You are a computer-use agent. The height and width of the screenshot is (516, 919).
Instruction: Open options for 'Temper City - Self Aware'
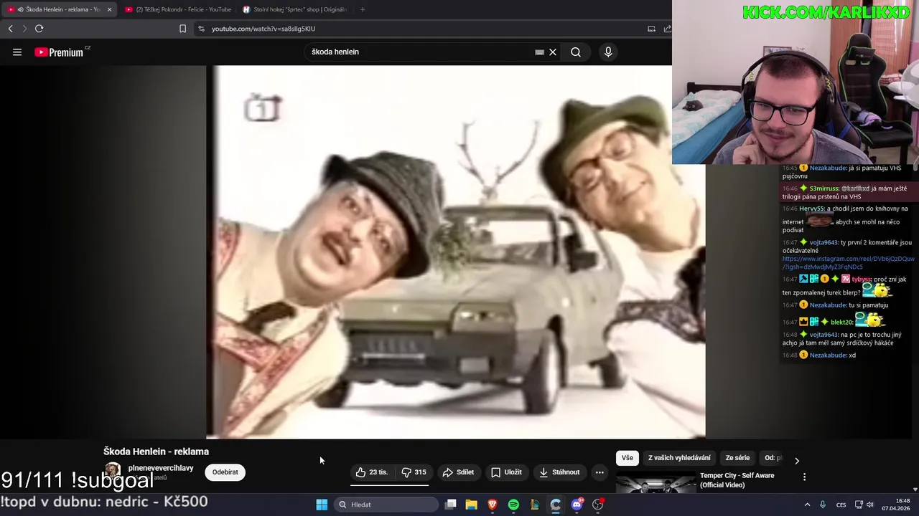(804, 477)
